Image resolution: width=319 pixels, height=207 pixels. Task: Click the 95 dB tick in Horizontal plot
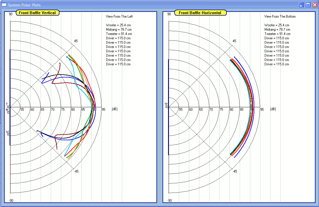[x=262, y=110]
